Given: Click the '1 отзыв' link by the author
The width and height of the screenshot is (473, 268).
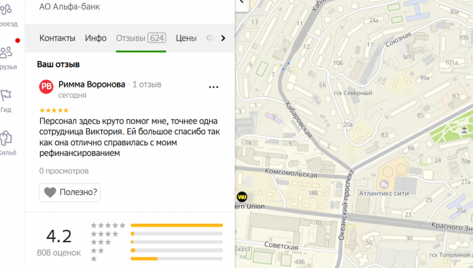Looking at the screenshot, I should (147, 84).
